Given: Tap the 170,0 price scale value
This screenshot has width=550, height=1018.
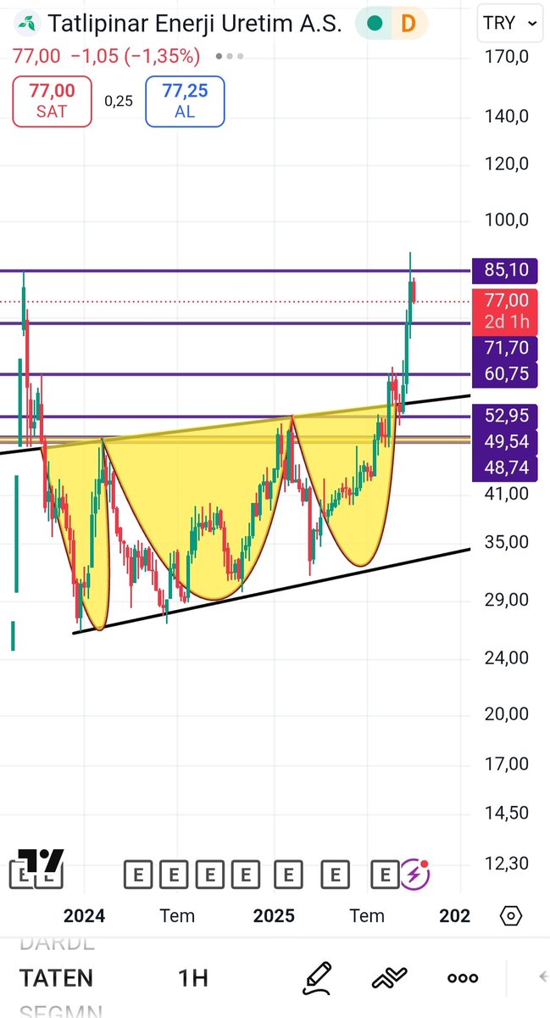Looking at the screenshot, I should (506, 57).
